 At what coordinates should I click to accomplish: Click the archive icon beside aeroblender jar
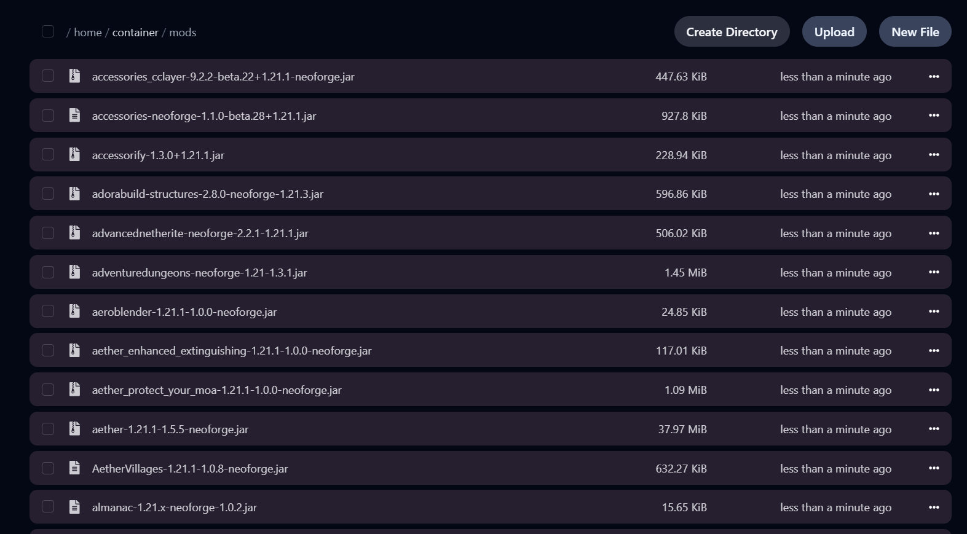point(74,312)
